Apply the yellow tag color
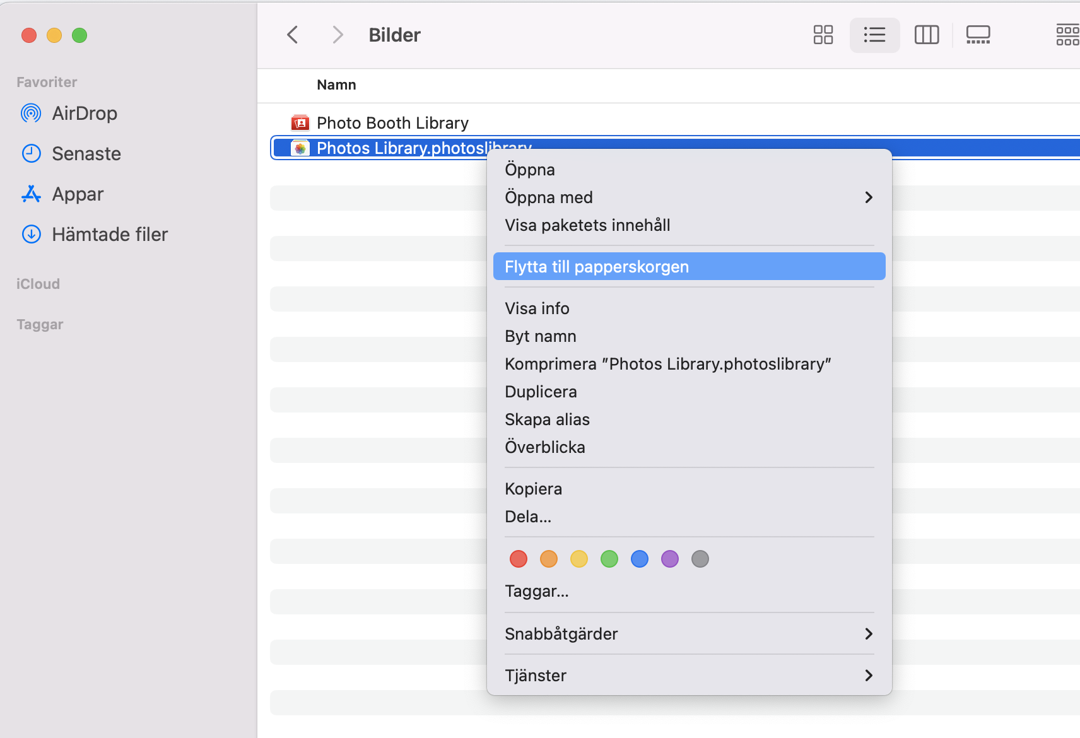This screenshot has height=738, width=1080. coord(579,559)
